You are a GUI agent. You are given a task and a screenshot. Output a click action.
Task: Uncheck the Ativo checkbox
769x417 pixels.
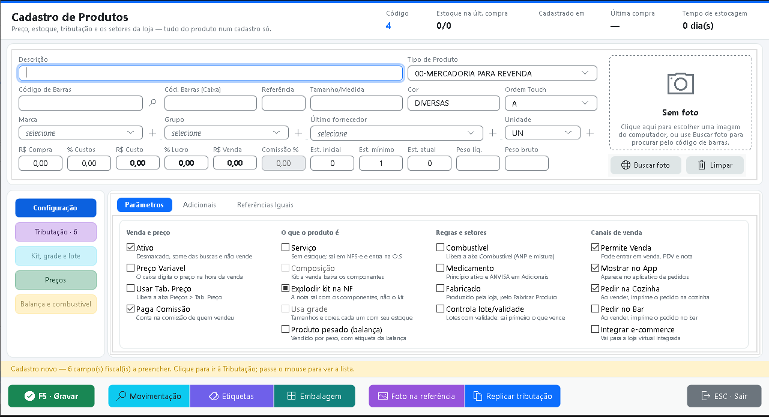pyautogui.click(x=131, y=248)
